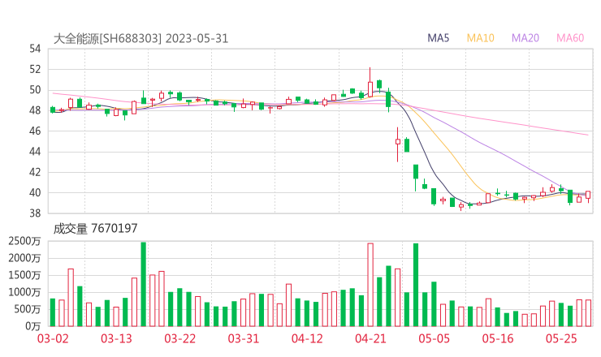
Task: Click the MA60 legend label
Action: pyautogui.click(x=570, y=38)
